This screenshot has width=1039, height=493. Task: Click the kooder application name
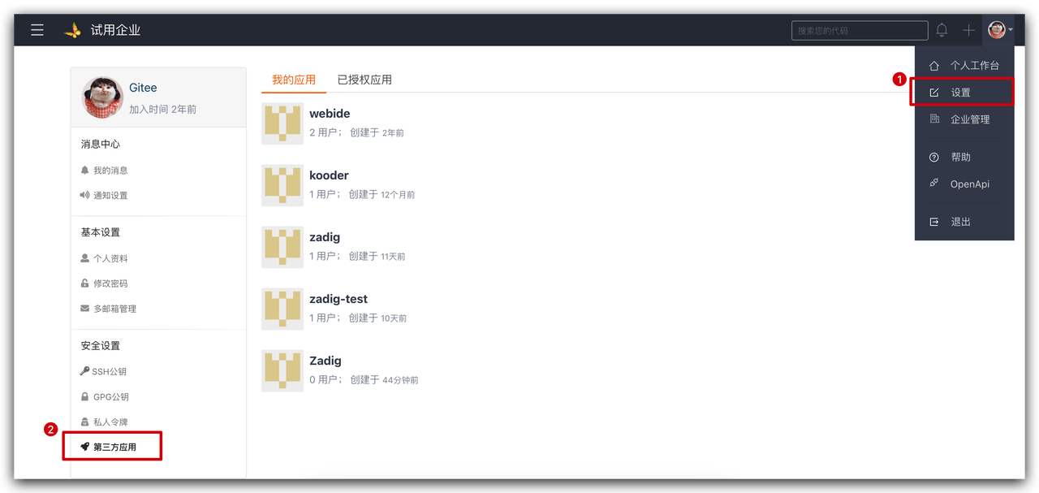coord(329,175)
